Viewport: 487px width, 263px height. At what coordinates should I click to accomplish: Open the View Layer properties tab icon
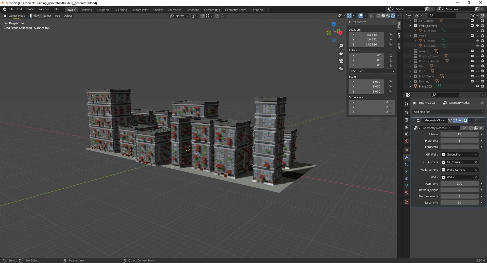[407, 127]
